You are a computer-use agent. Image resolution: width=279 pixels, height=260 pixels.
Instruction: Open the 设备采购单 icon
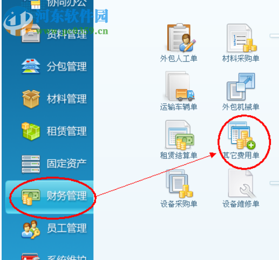click(180, 184)
